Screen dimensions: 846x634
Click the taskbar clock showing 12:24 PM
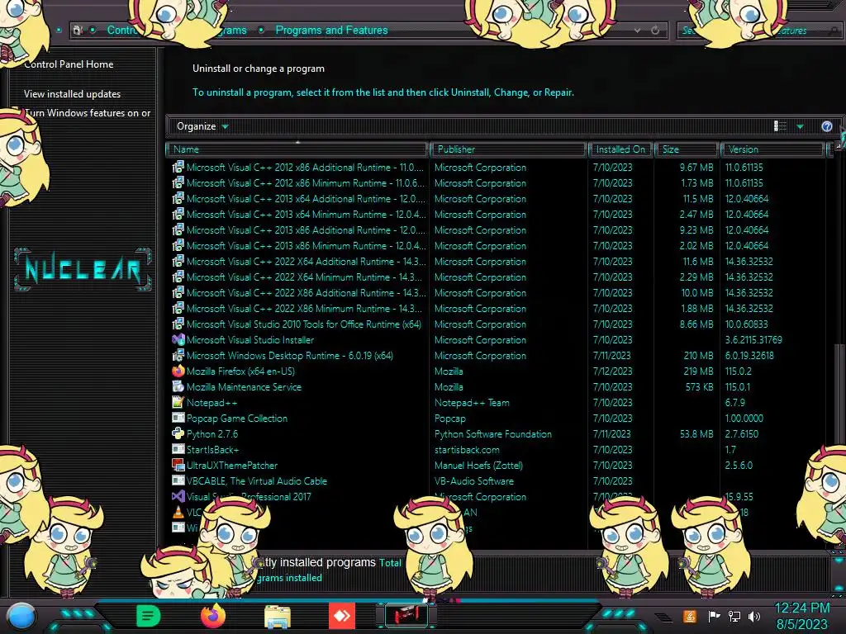point(801,616)
